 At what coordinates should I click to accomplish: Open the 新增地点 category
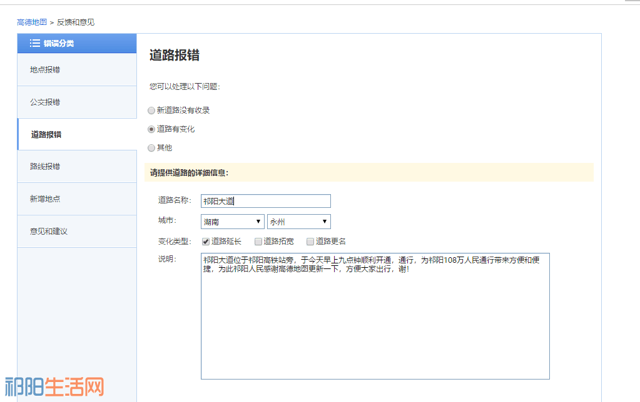77,199
